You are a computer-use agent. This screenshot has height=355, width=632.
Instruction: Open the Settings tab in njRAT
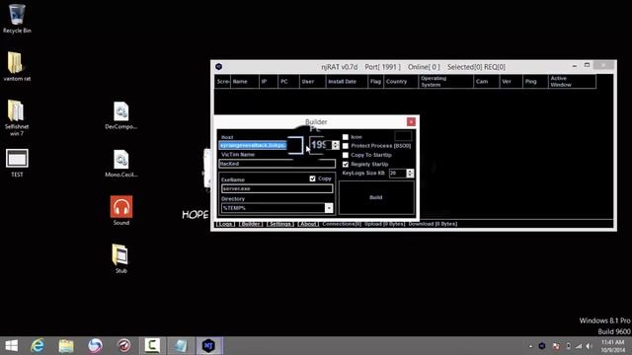click(x=280, y=224)
